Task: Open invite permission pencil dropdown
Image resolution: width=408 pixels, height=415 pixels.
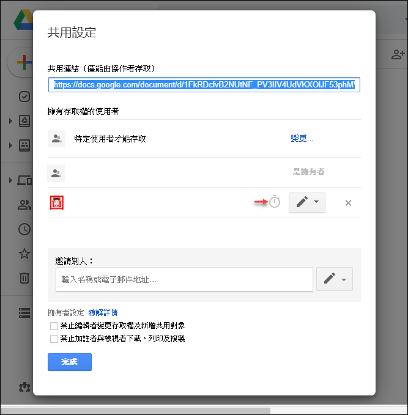Action: 335,279
